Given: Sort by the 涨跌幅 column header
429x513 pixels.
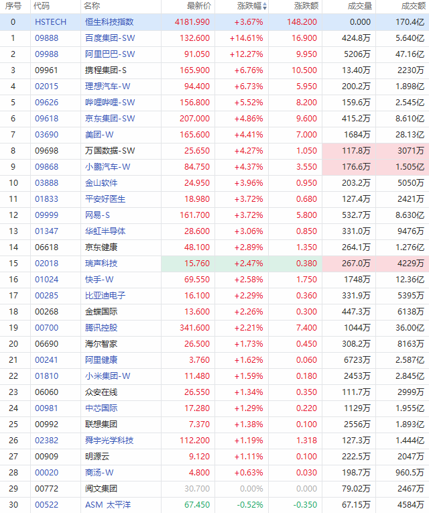Looking at the screenshot, I should tap(252, 6).
